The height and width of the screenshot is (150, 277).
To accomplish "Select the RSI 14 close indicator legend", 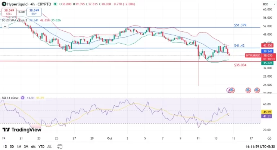I will point(10,97).
